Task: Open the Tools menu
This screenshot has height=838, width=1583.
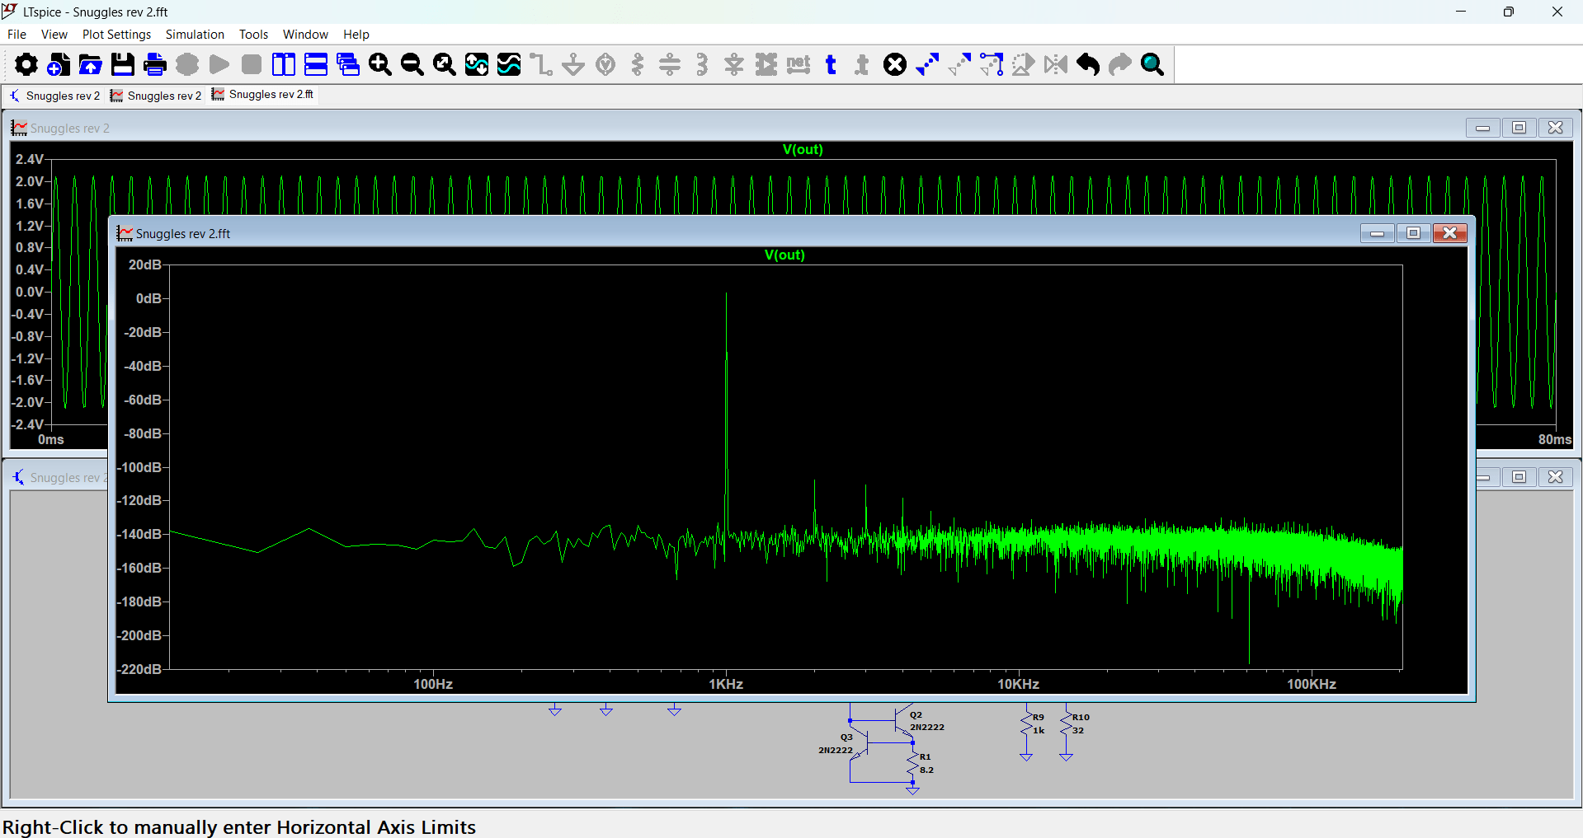Action: point(254,35)
